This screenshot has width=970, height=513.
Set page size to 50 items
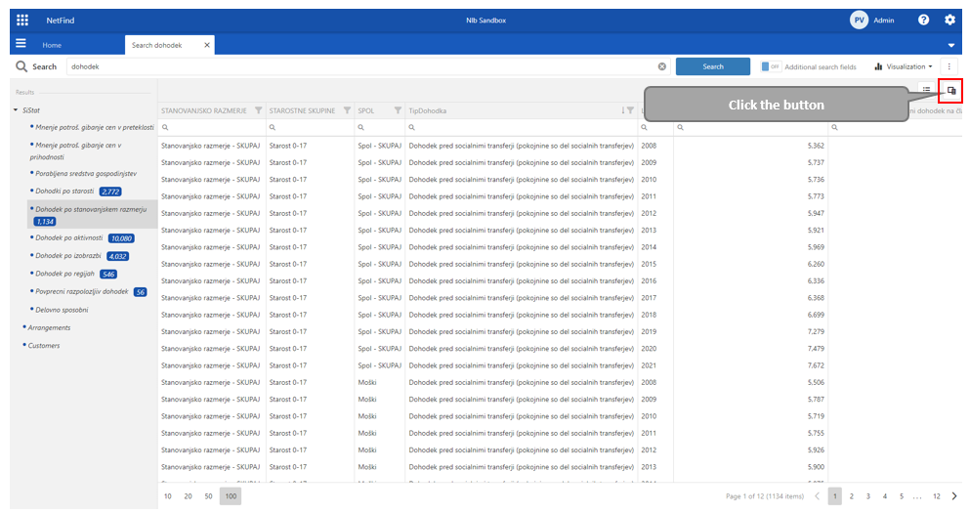coord(209,496)
